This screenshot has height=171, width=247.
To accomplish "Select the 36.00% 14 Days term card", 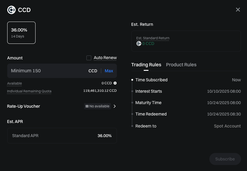I will coord(21,33).
